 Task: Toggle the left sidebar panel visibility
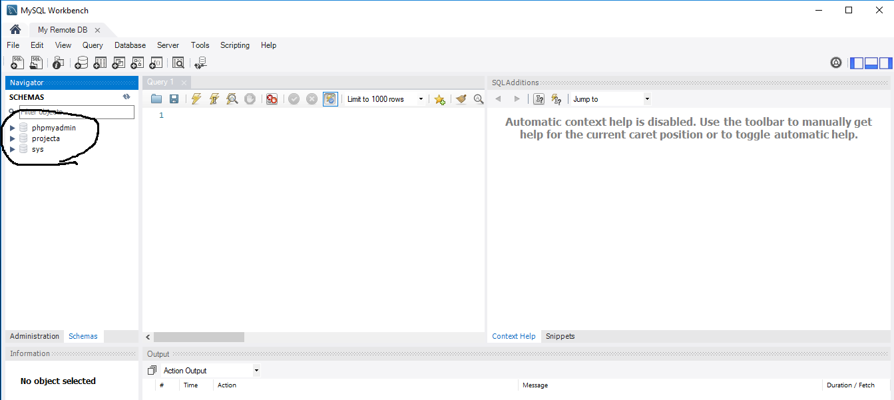(857, 63)
